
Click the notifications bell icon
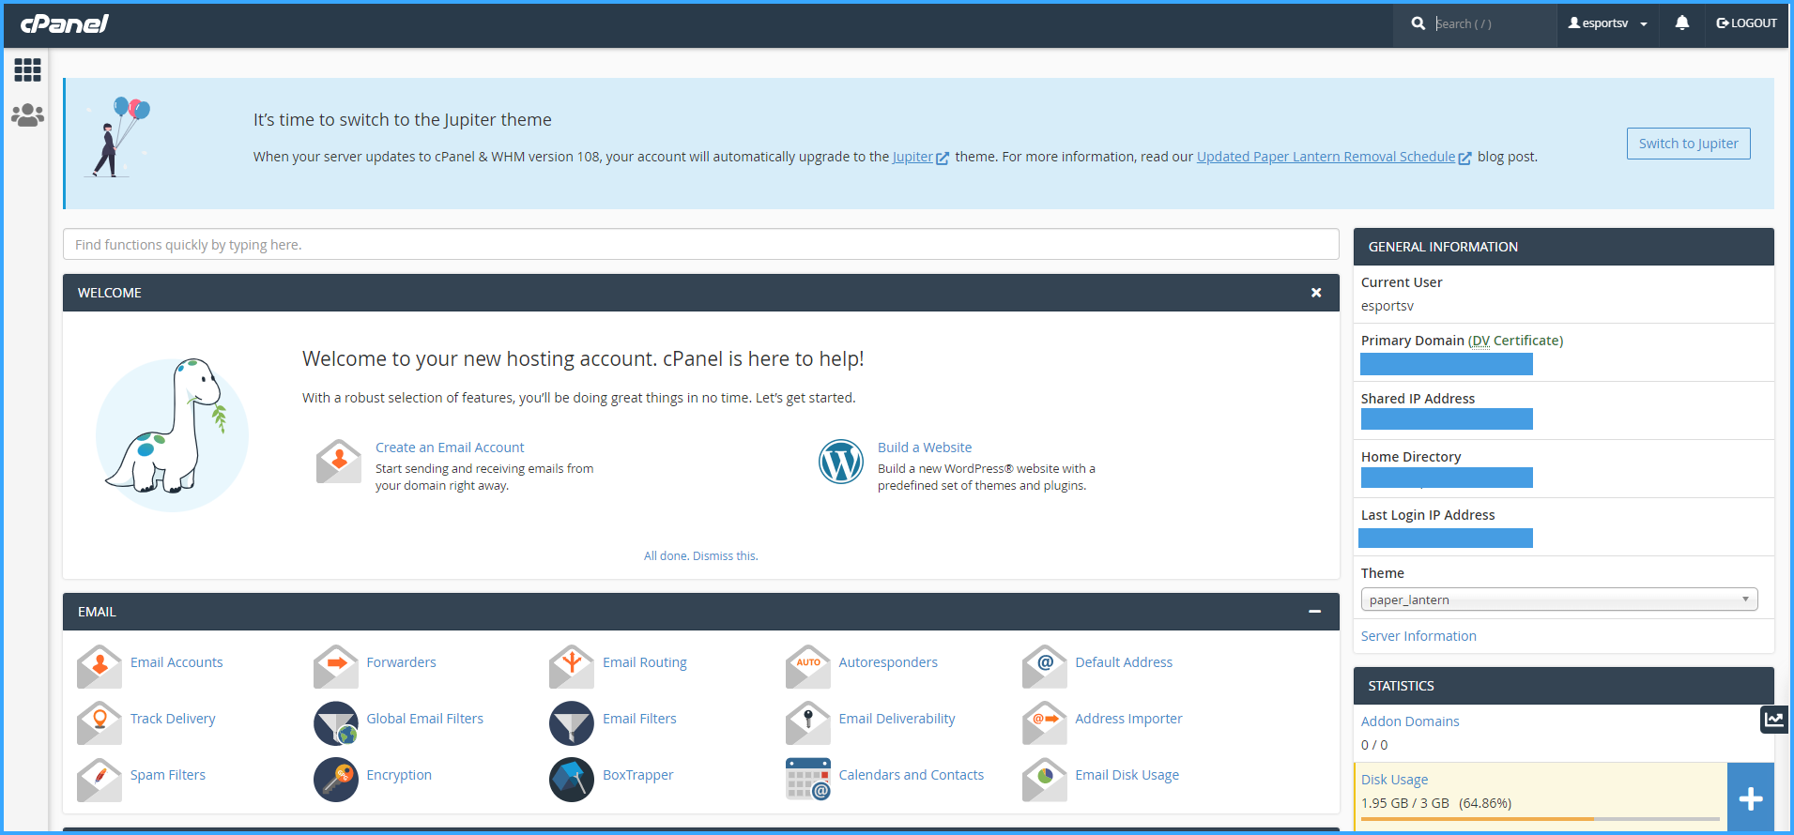click(1681, 23)
